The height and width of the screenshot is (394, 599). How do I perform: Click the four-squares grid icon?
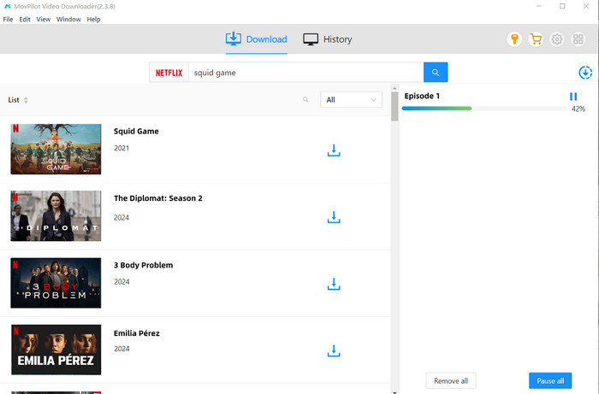pos(578,39)
